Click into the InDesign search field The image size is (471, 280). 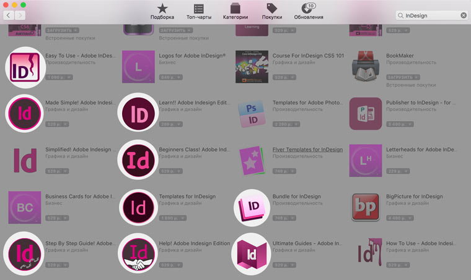point(432,15)
